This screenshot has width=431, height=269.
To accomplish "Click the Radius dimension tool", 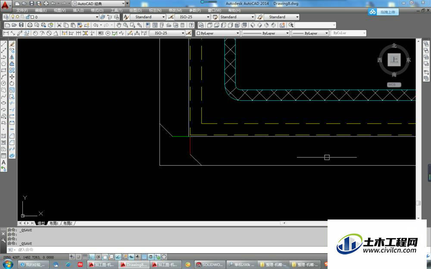I will [35, 33].
